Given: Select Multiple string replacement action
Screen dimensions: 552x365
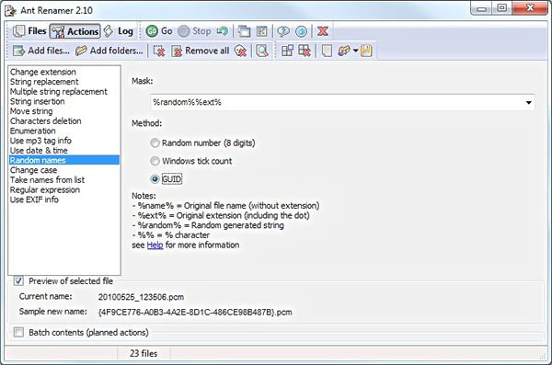Looking at the screenshot, I should 59,92.
